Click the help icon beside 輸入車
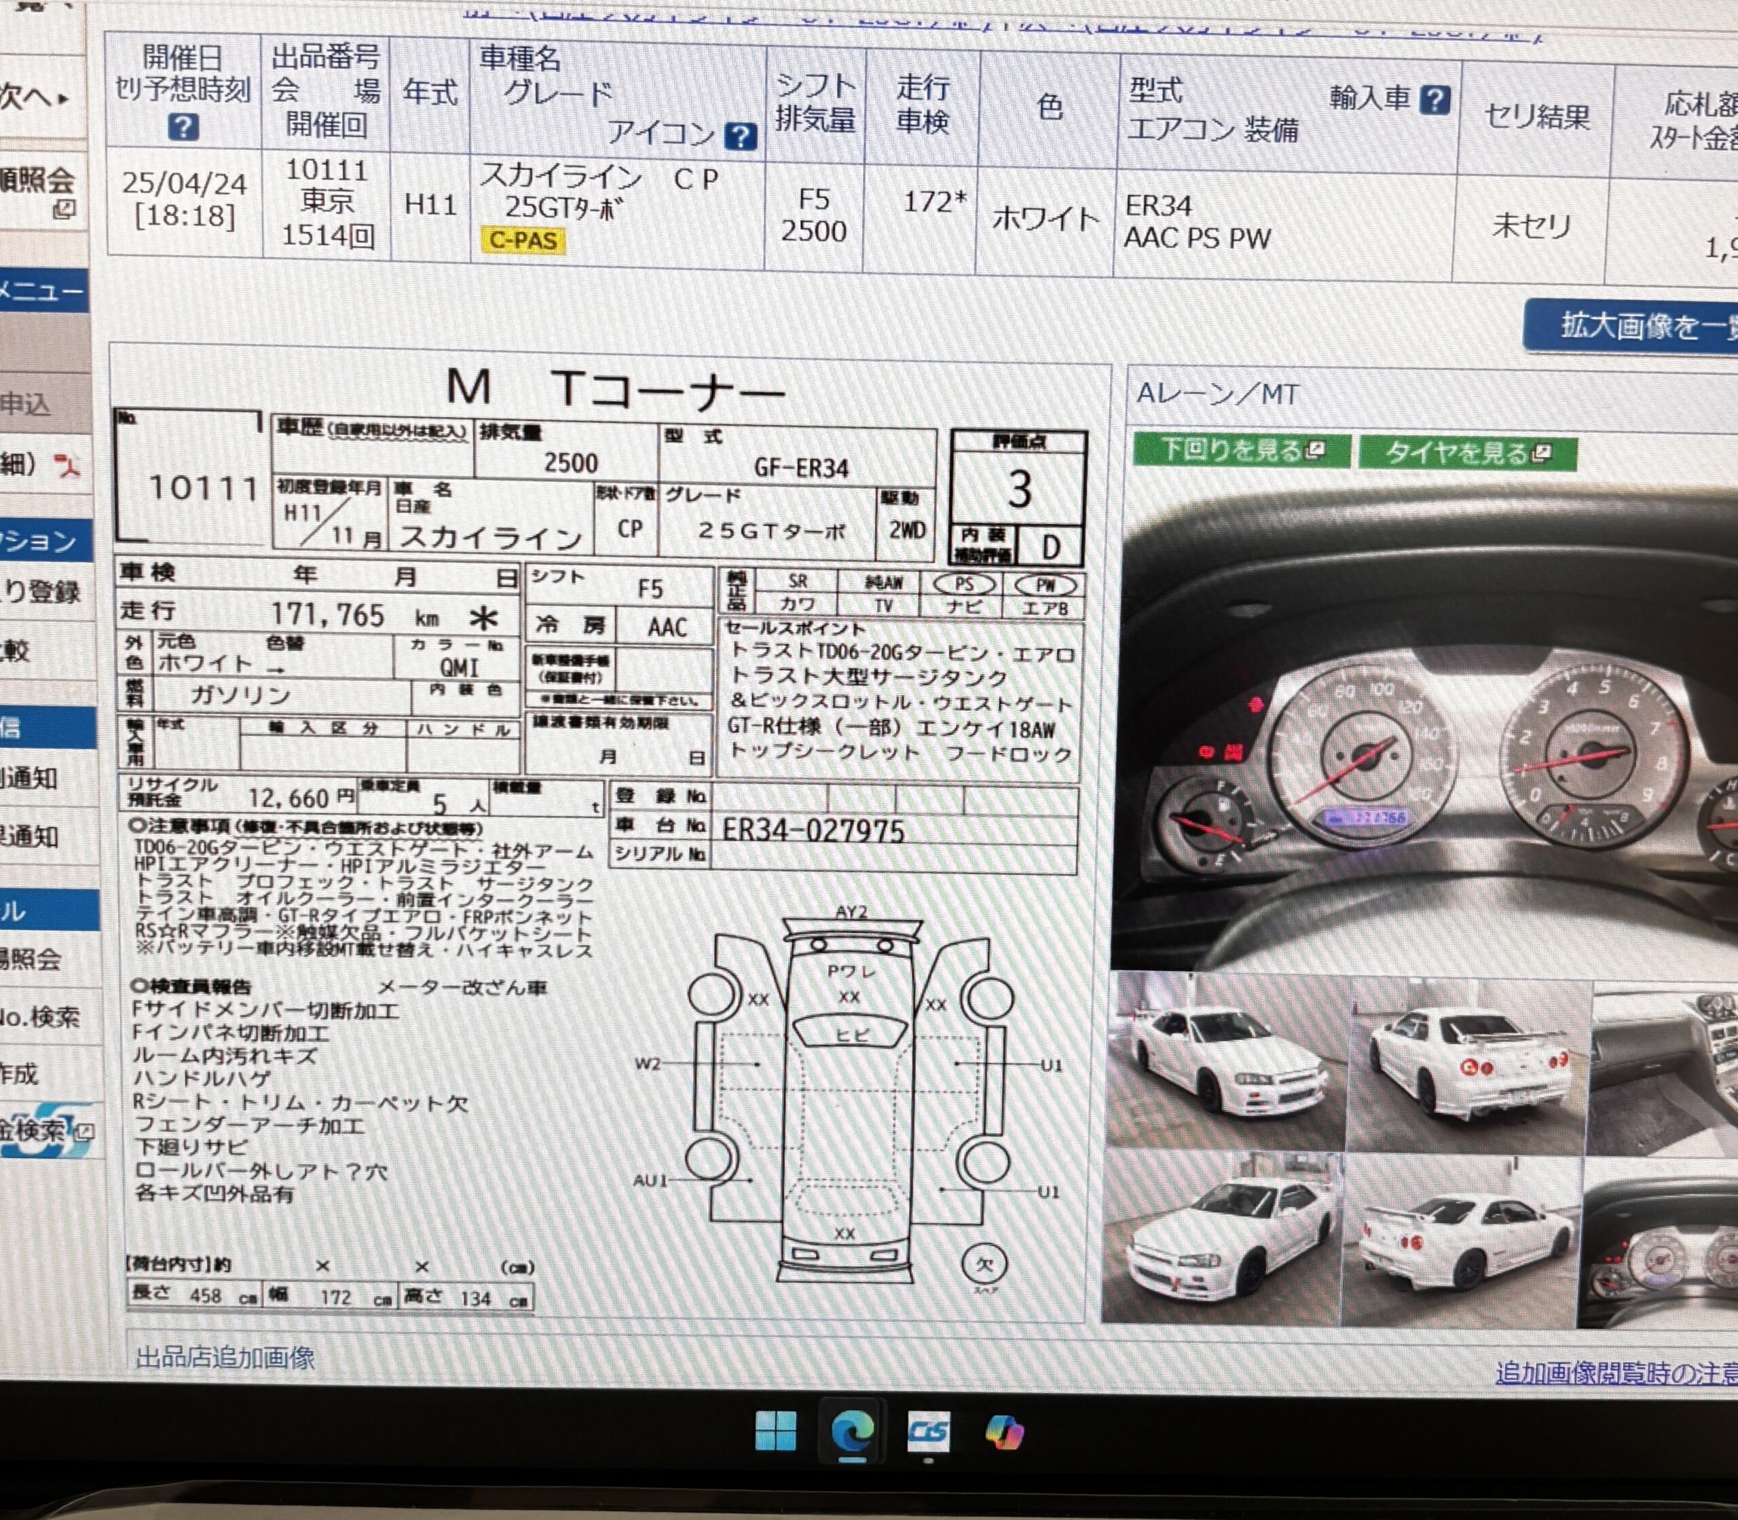 (1435, 100)
